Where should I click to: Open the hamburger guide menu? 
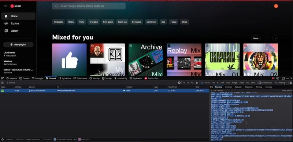click(5, 6)
